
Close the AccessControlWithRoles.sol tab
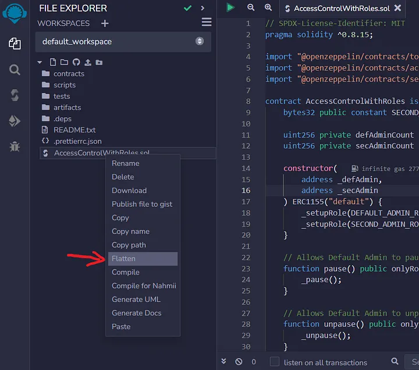click(x=397, y=8)
